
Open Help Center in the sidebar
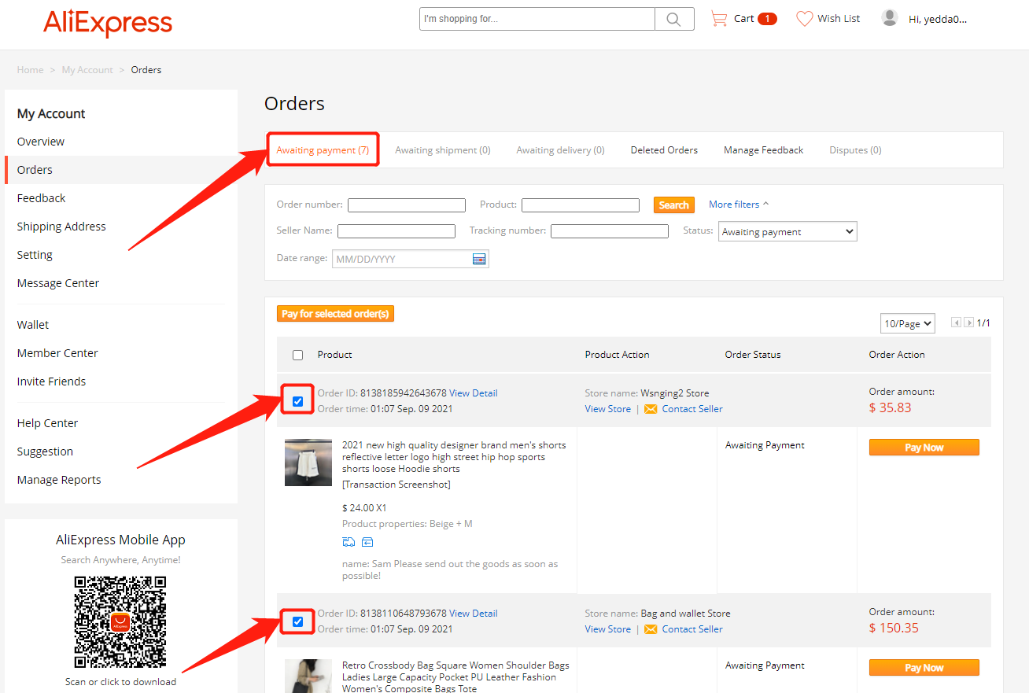48,423
